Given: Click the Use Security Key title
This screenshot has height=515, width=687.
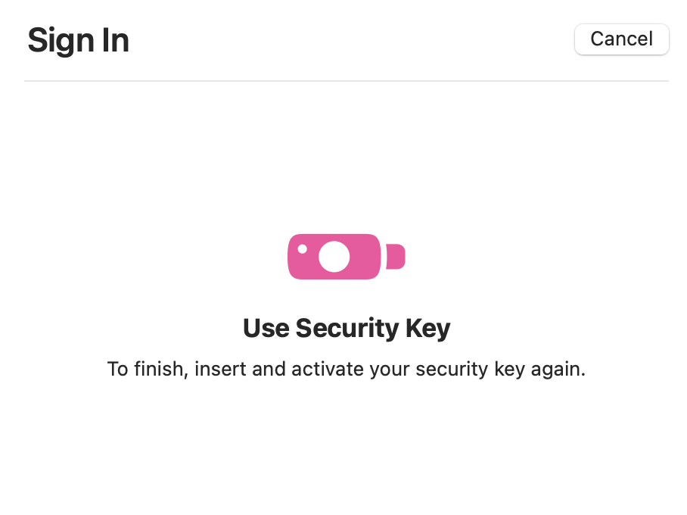Looking at the screenshot, I should coord(347,328).
